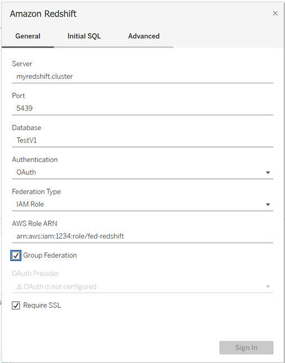Select the General tab
285x363 pixels.
[x=28, y=36]
